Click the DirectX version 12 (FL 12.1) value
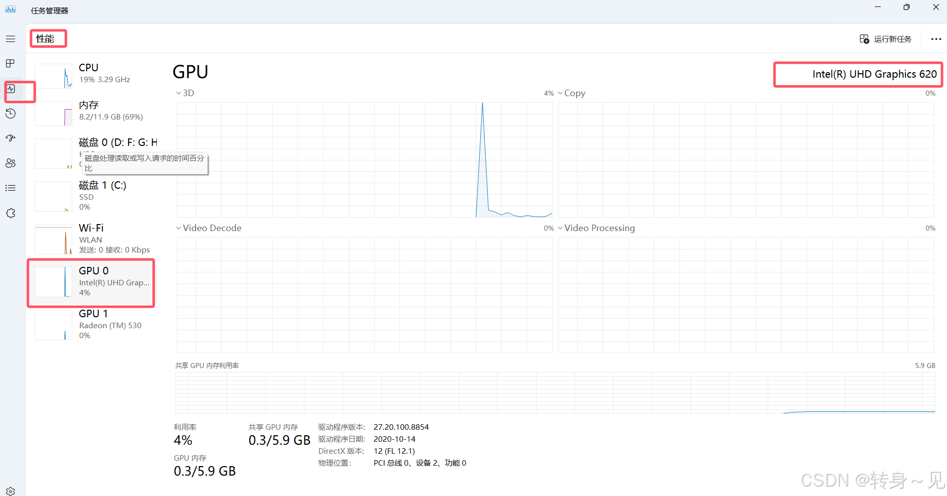The height and width of the screenshot is (496, 947). tap(394, 451)
